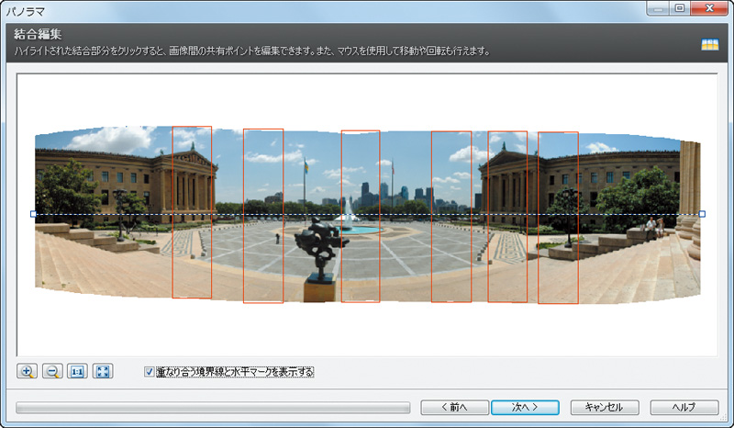Viewport: 734px width, 428px height.
Task: Go back with the < 前へ button
Action: tap(454, 408)
